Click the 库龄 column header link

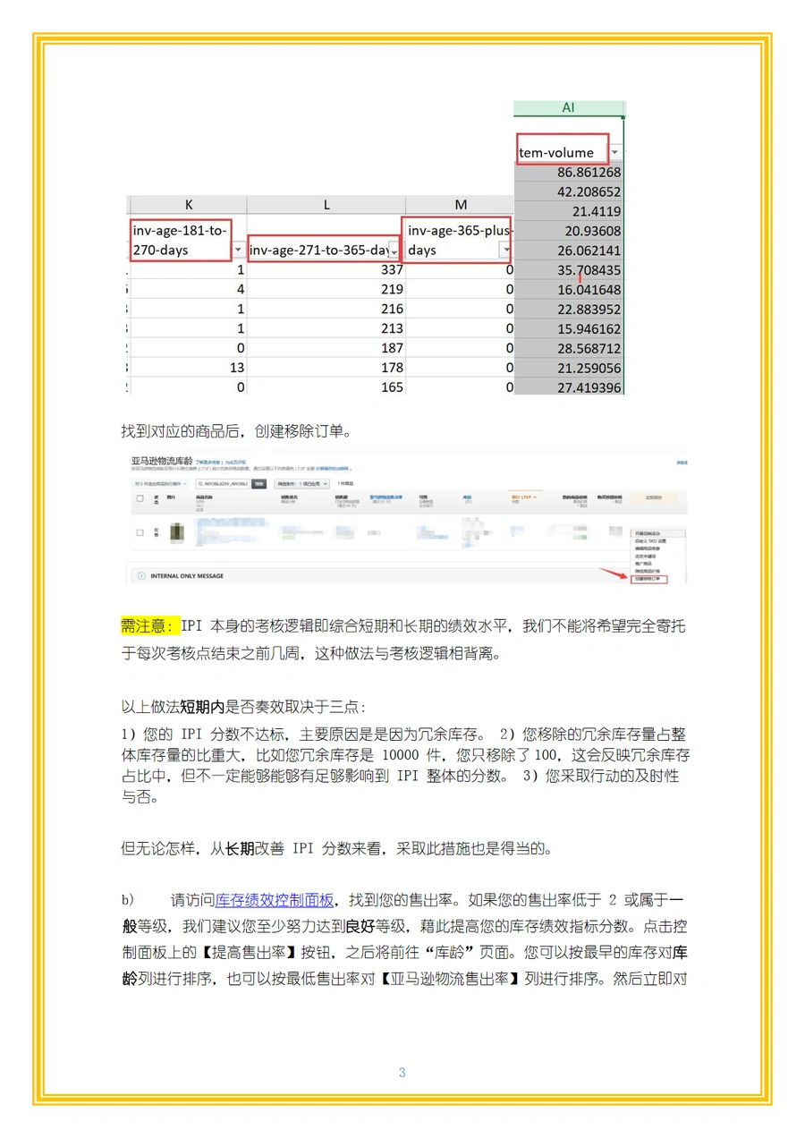click(468, 497)
